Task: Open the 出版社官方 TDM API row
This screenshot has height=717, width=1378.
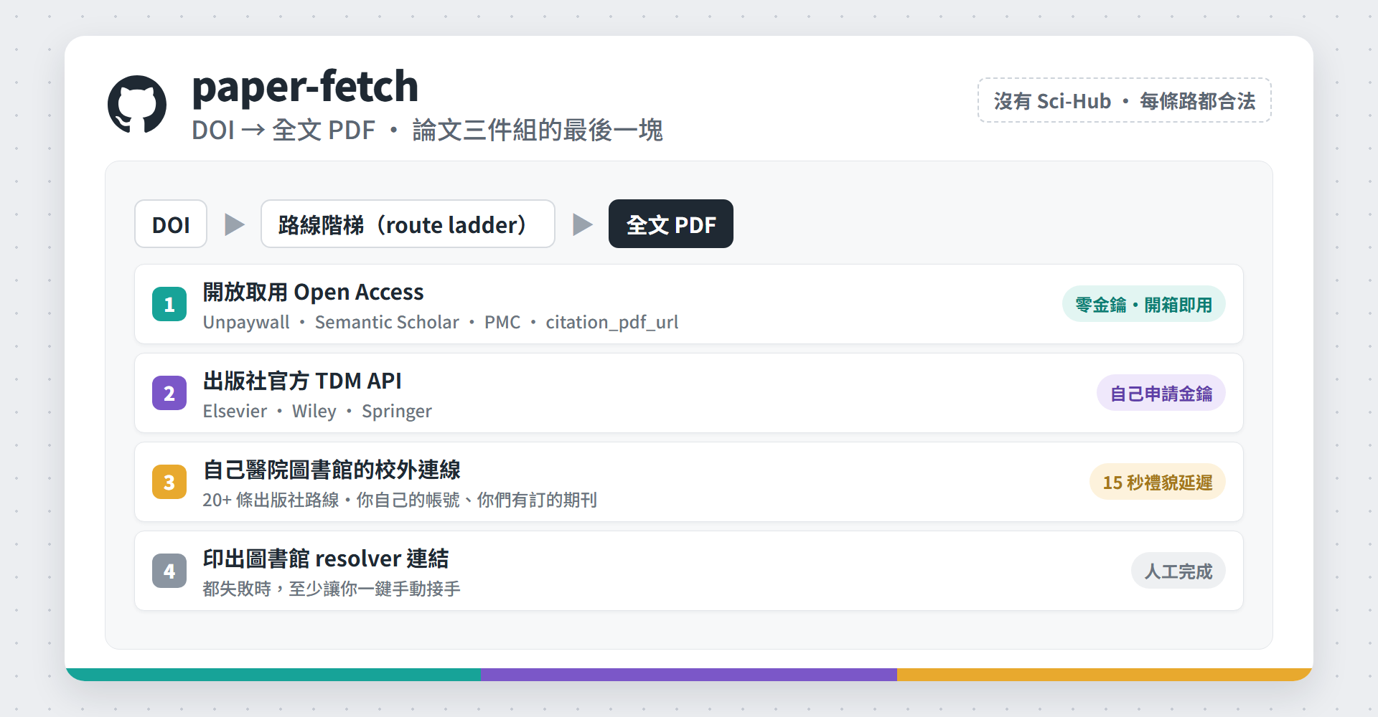Action: [x=689, y=393]
